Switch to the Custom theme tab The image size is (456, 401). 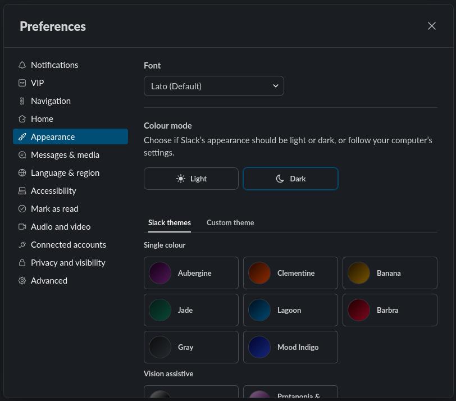pyautogui.click(x=230, y=223)
